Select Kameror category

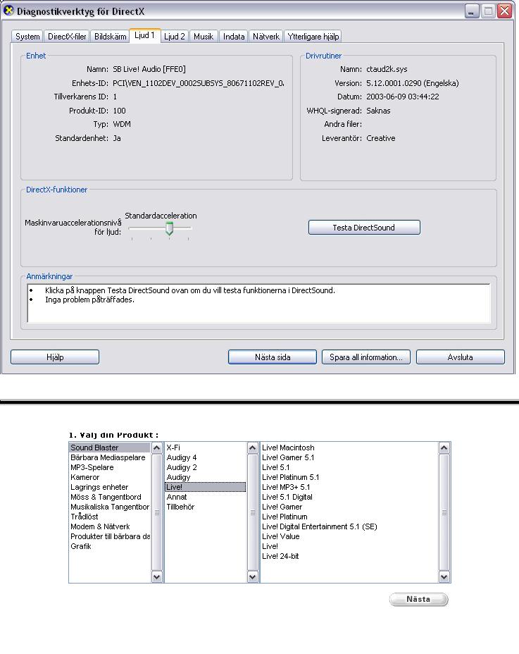tap(109, 477)
